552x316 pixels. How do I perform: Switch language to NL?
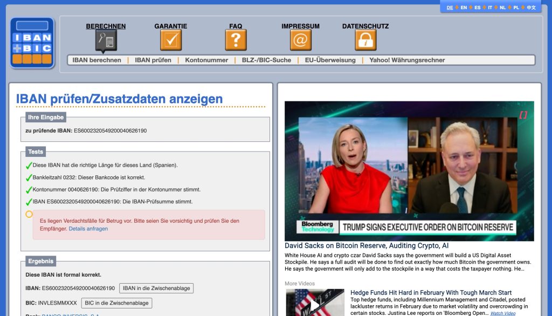coord(503,8)
